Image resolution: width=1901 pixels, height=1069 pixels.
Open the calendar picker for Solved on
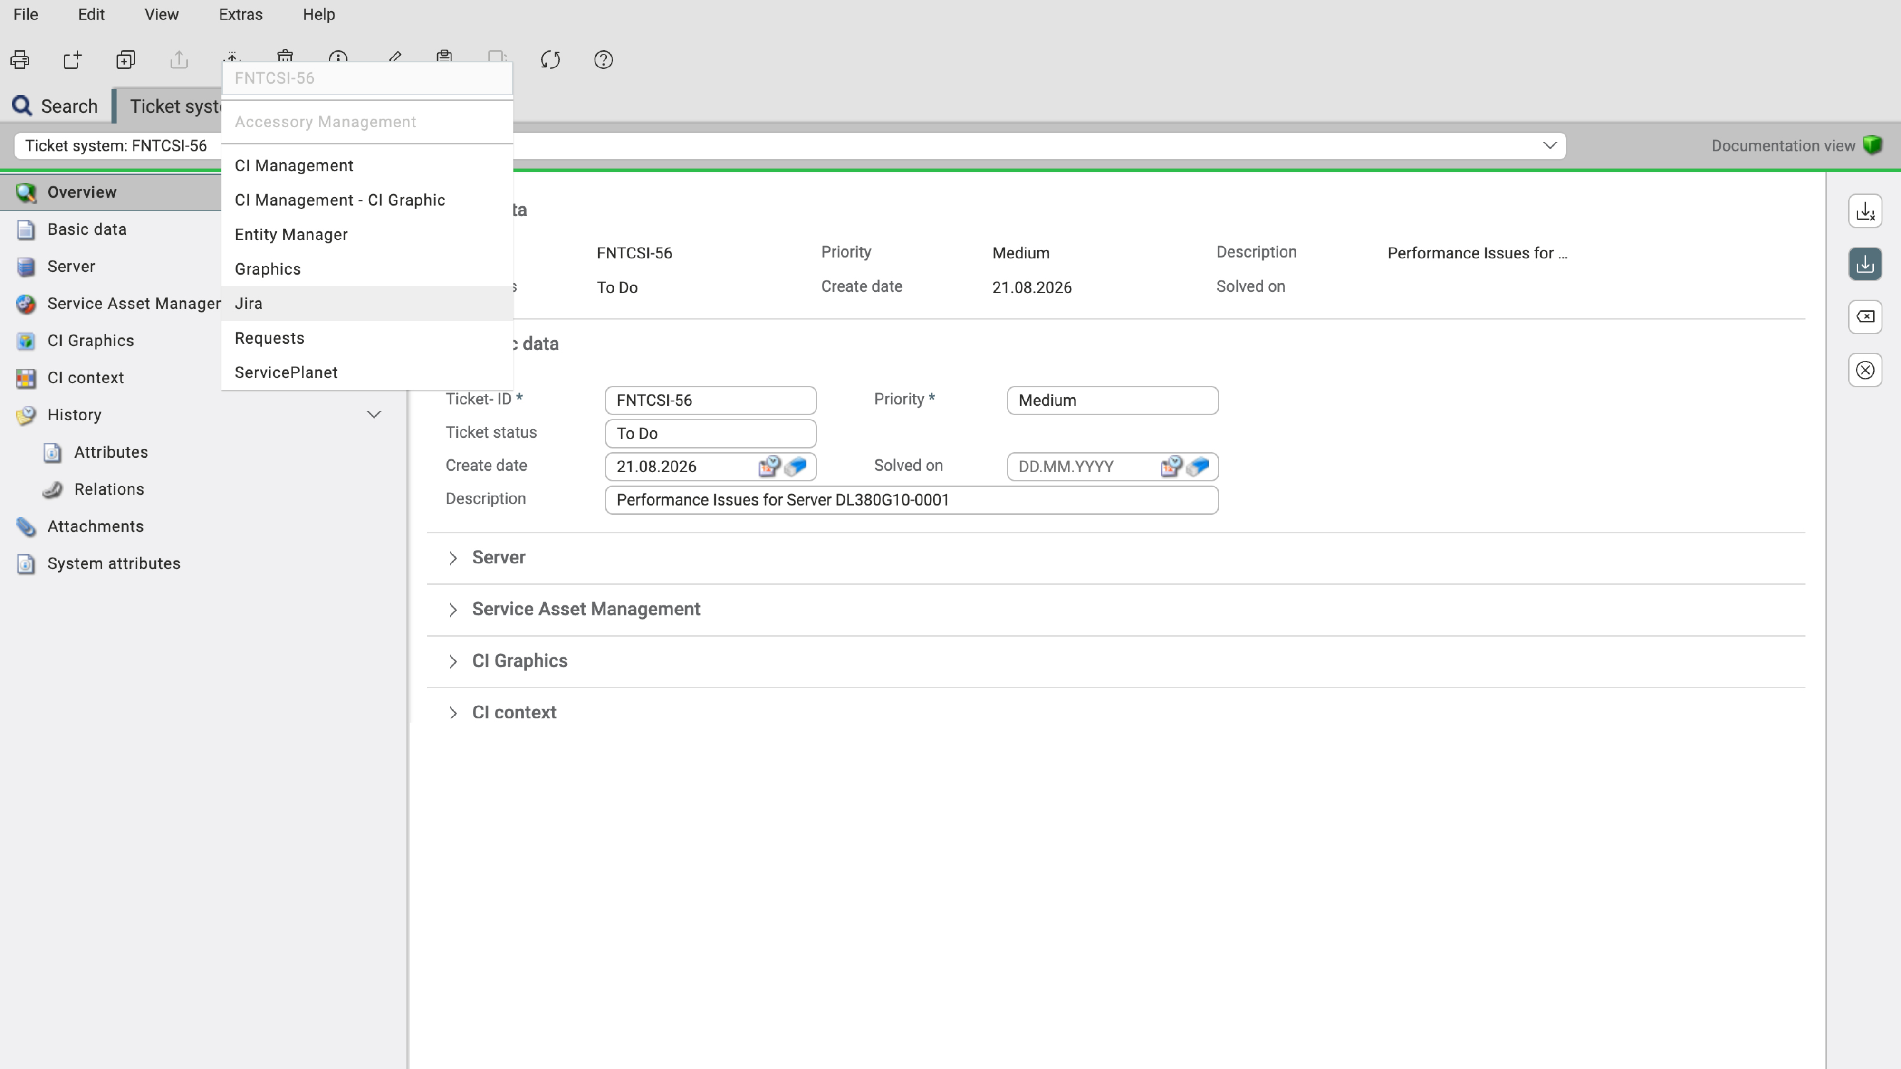coord(1171,466)
